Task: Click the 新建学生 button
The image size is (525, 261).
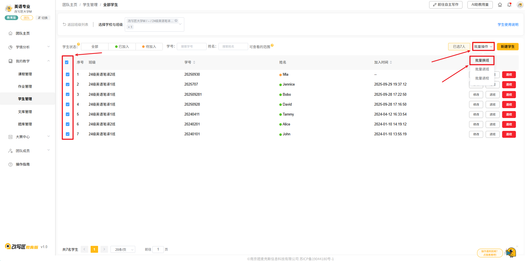Action: [507, 47]
